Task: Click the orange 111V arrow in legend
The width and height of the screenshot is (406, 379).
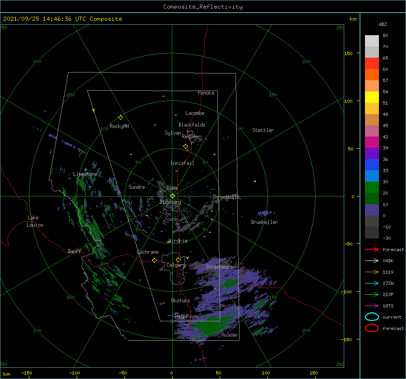Action: [x=372, y=272]
